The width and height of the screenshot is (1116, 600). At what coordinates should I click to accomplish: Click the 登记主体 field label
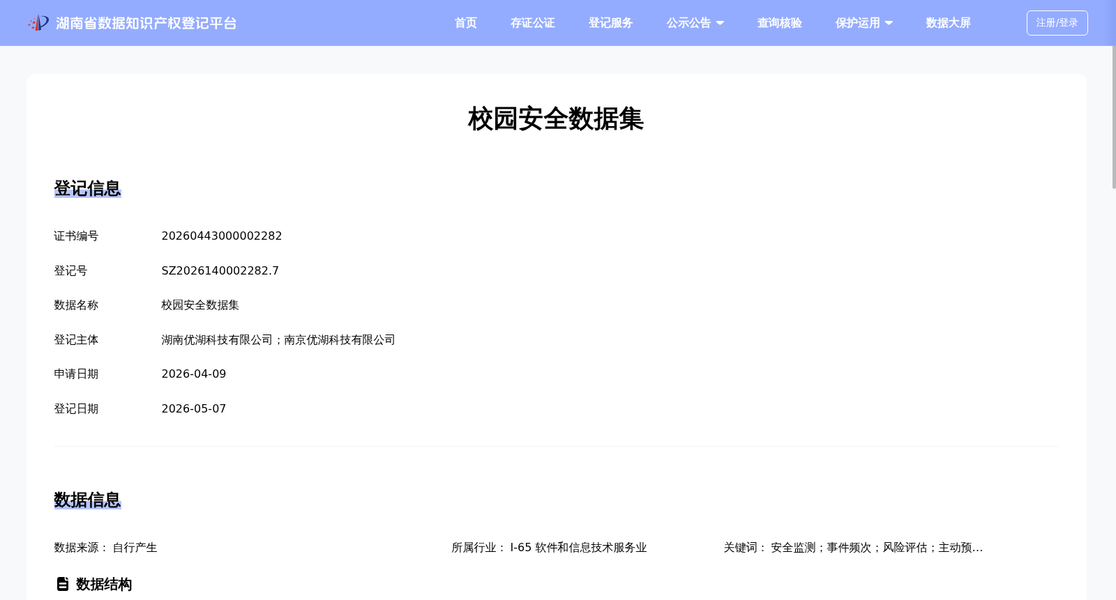click(x=77, y=340)
